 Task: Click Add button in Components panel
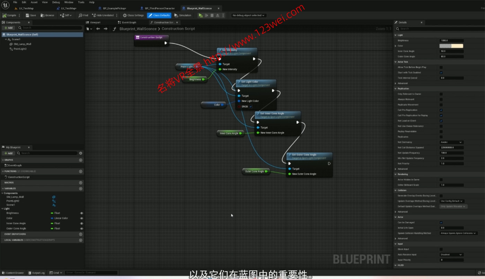(8, 28)
